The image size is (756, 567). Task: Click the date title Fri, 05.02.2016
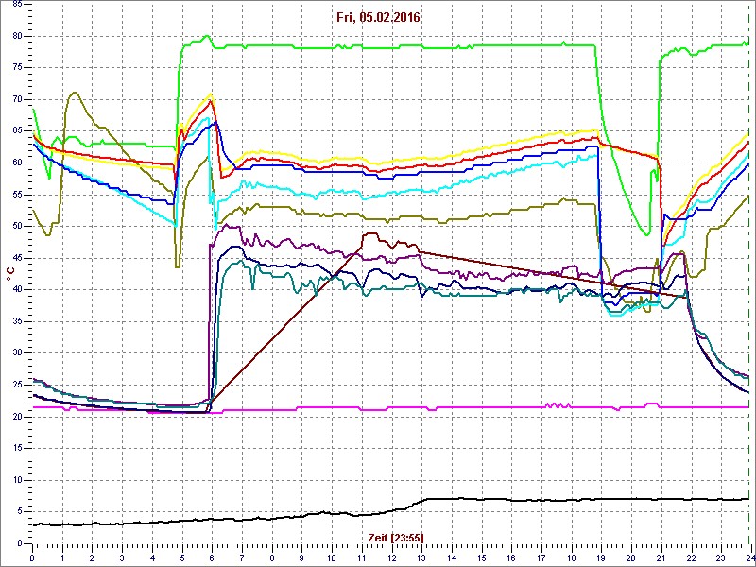click(x=379, y=18)
